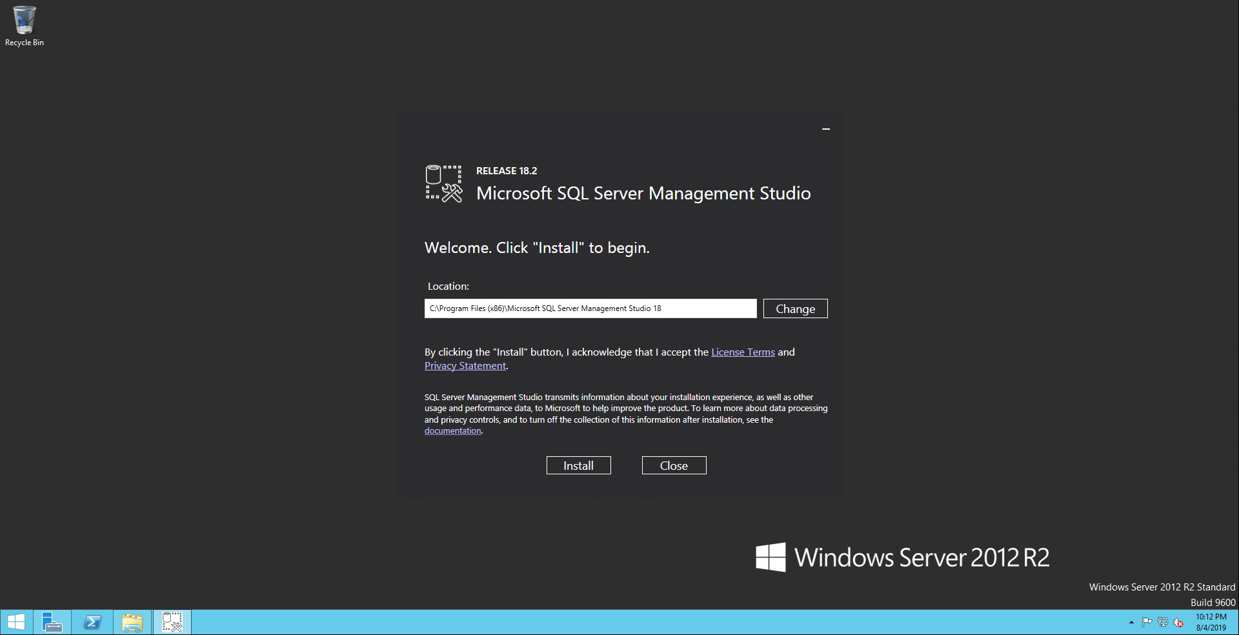Screen dimensions: 1239x635
Task: Click the Install button to begin setup
Action: click(578, 465)
